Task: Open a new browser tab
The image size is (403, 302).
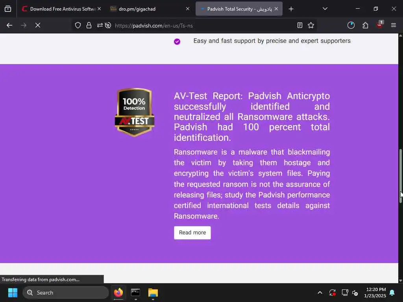Action: click(291, 9)
